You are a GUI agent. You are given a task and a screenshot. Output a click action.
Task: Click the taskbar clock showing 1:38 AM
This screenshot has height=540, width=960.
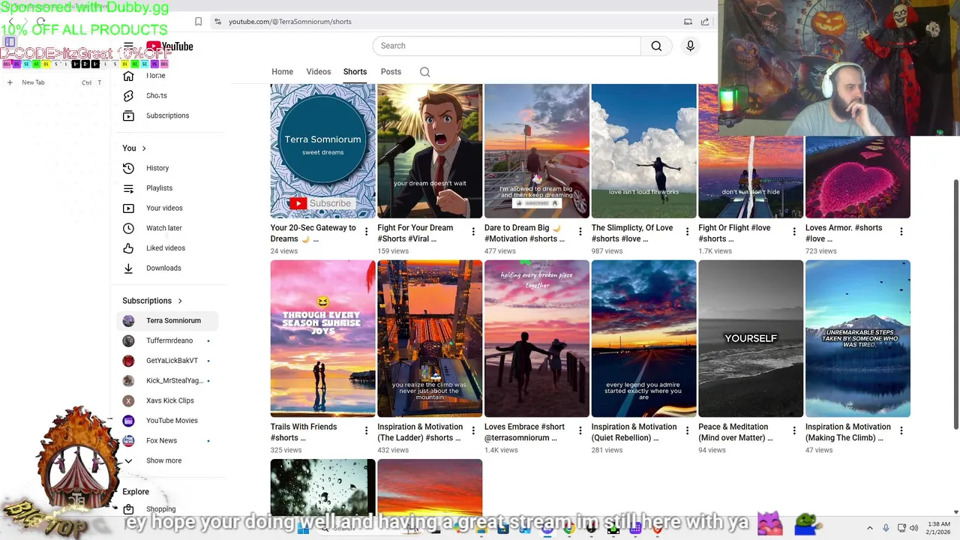[x=939, y=528]
